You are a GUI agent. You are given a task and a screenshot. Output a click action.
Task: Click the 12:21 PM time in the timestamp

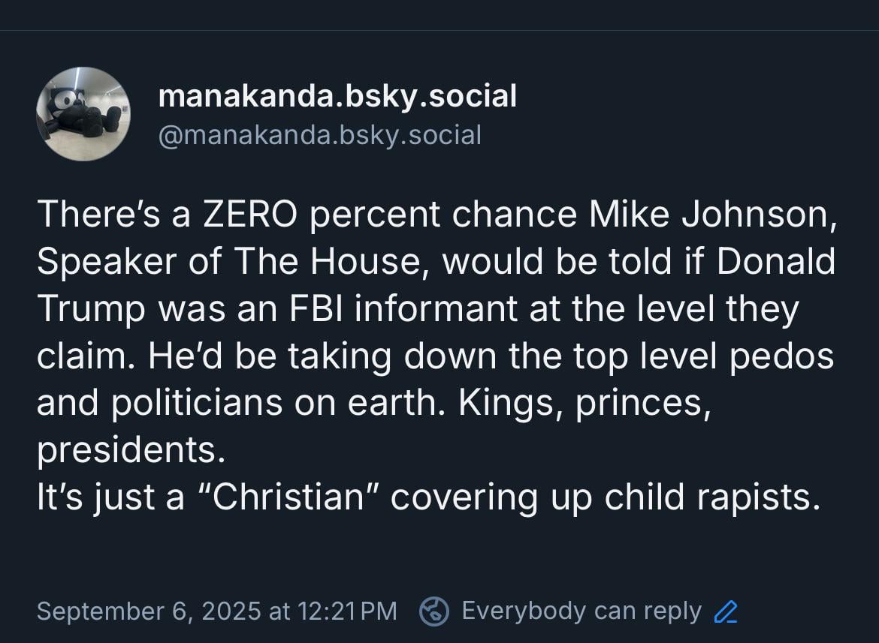(348, 611)
